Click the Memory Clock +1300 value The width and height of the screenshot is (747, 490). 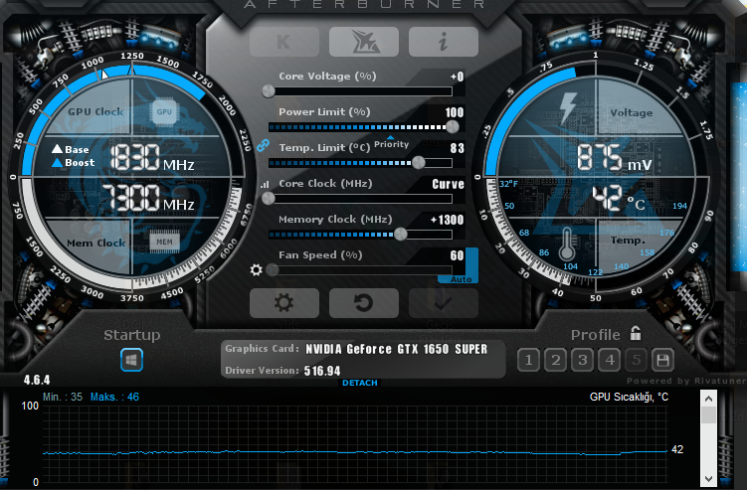click(x=447, y=220)
